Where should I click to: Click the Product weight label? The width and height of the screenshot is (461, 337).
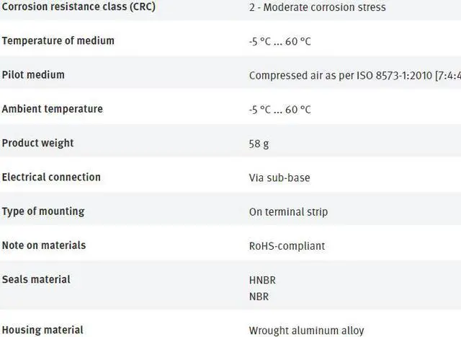coord(38,143)
